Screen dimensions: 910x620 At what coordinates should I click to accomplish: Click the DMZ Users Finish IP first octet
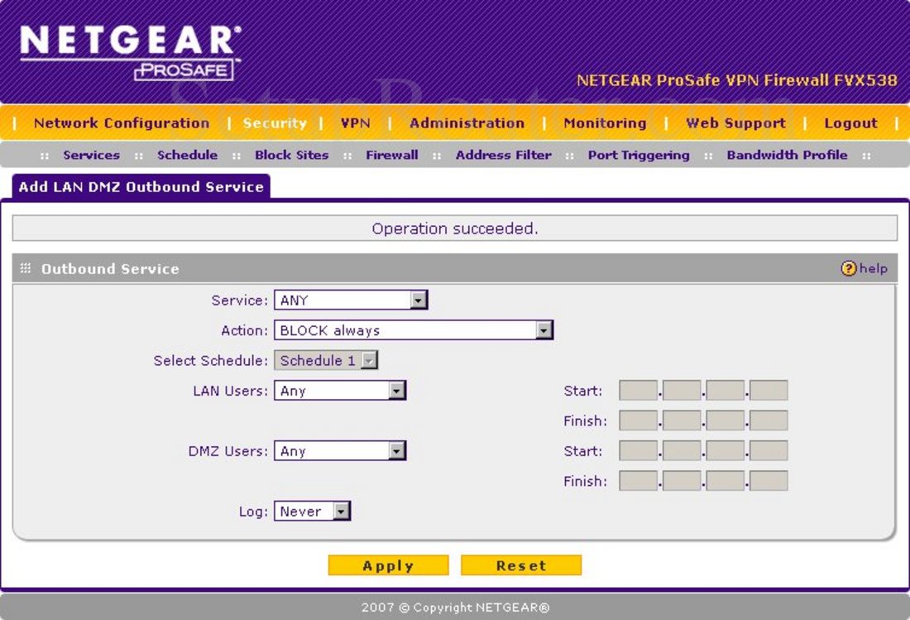[635, 480]
